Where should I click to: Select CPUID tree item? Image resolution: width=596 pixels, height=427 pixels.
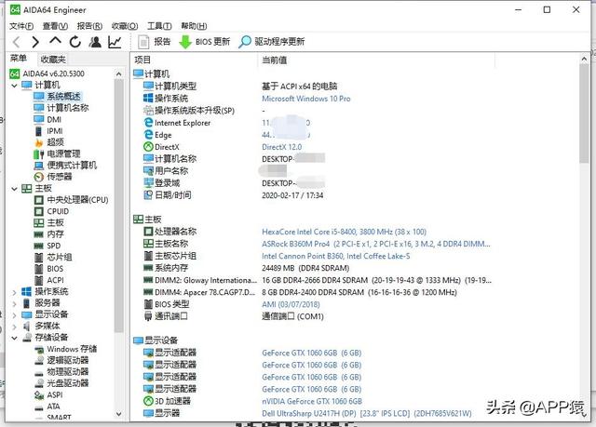(x=52, y=211)
